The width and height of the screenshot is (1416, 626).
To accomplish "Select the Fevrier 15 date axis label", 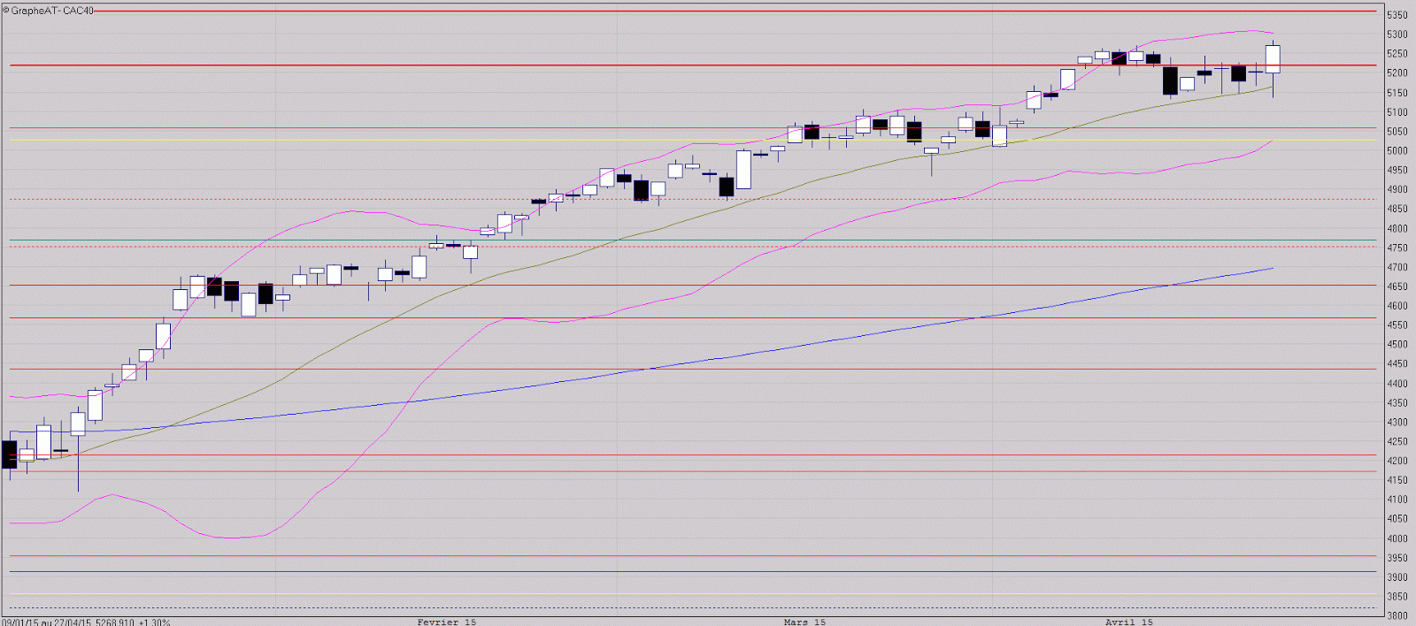I will pos(446,622).
